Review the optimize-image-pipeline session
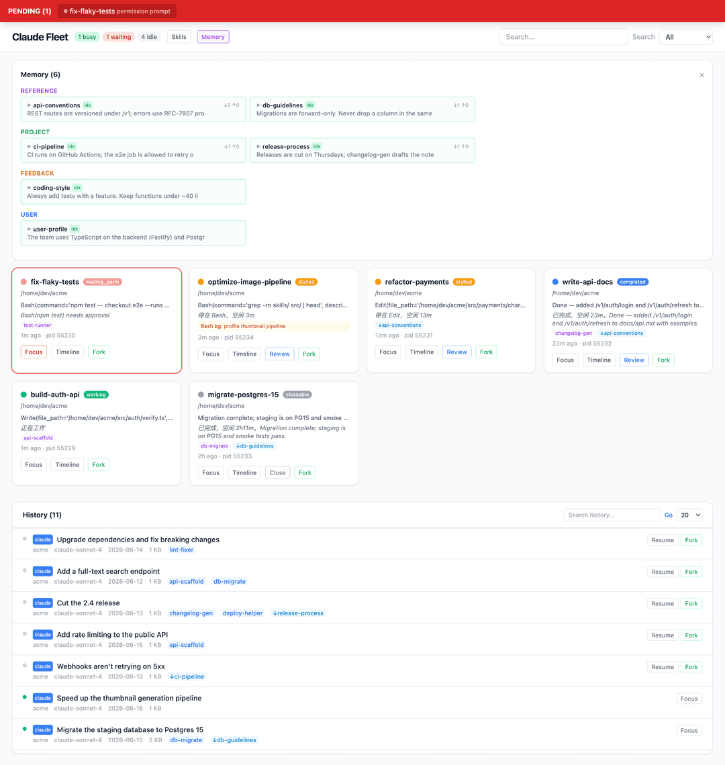Screen dimensions: 725x765 click(280, 354)
